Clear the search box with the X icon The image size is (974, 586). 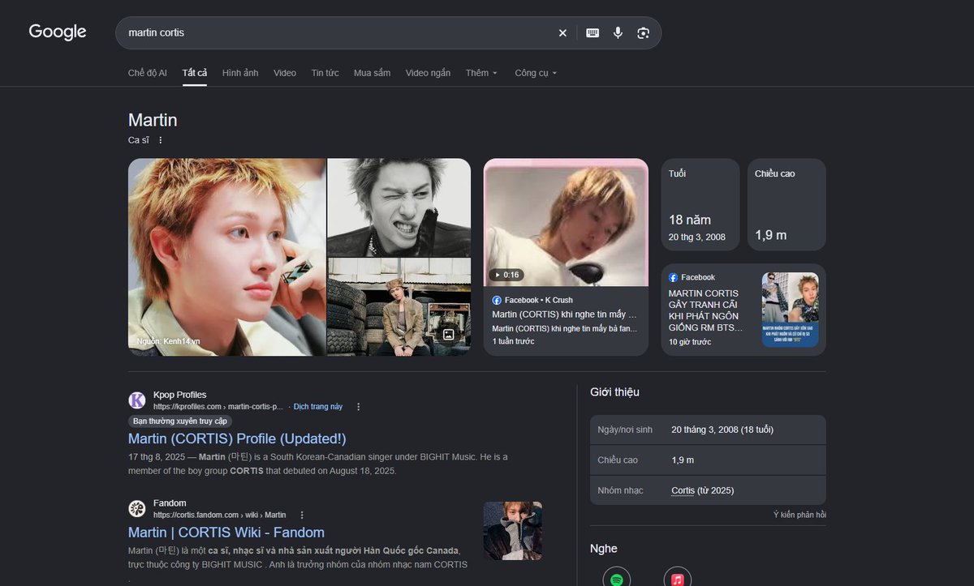coord(562,33)
